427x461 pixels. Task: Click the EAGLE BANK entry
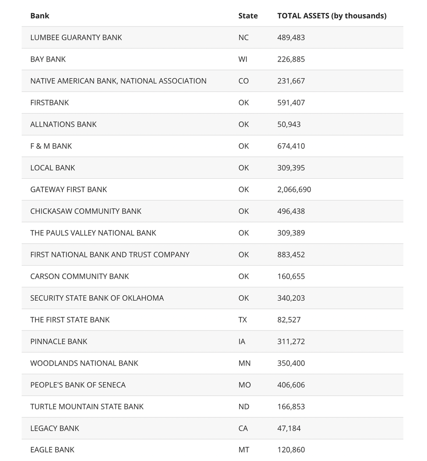click(x=52, y=450)
